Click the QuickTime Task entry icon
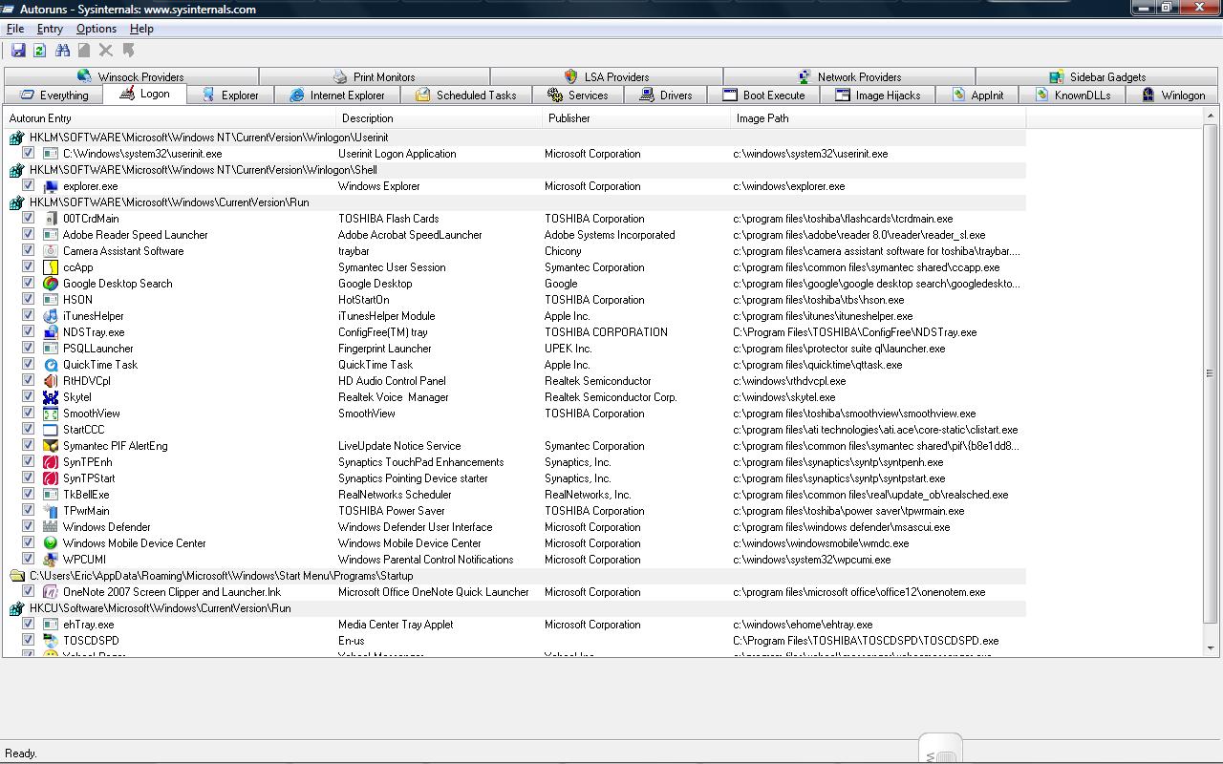The image size is (1223, 764). (51, 365)
